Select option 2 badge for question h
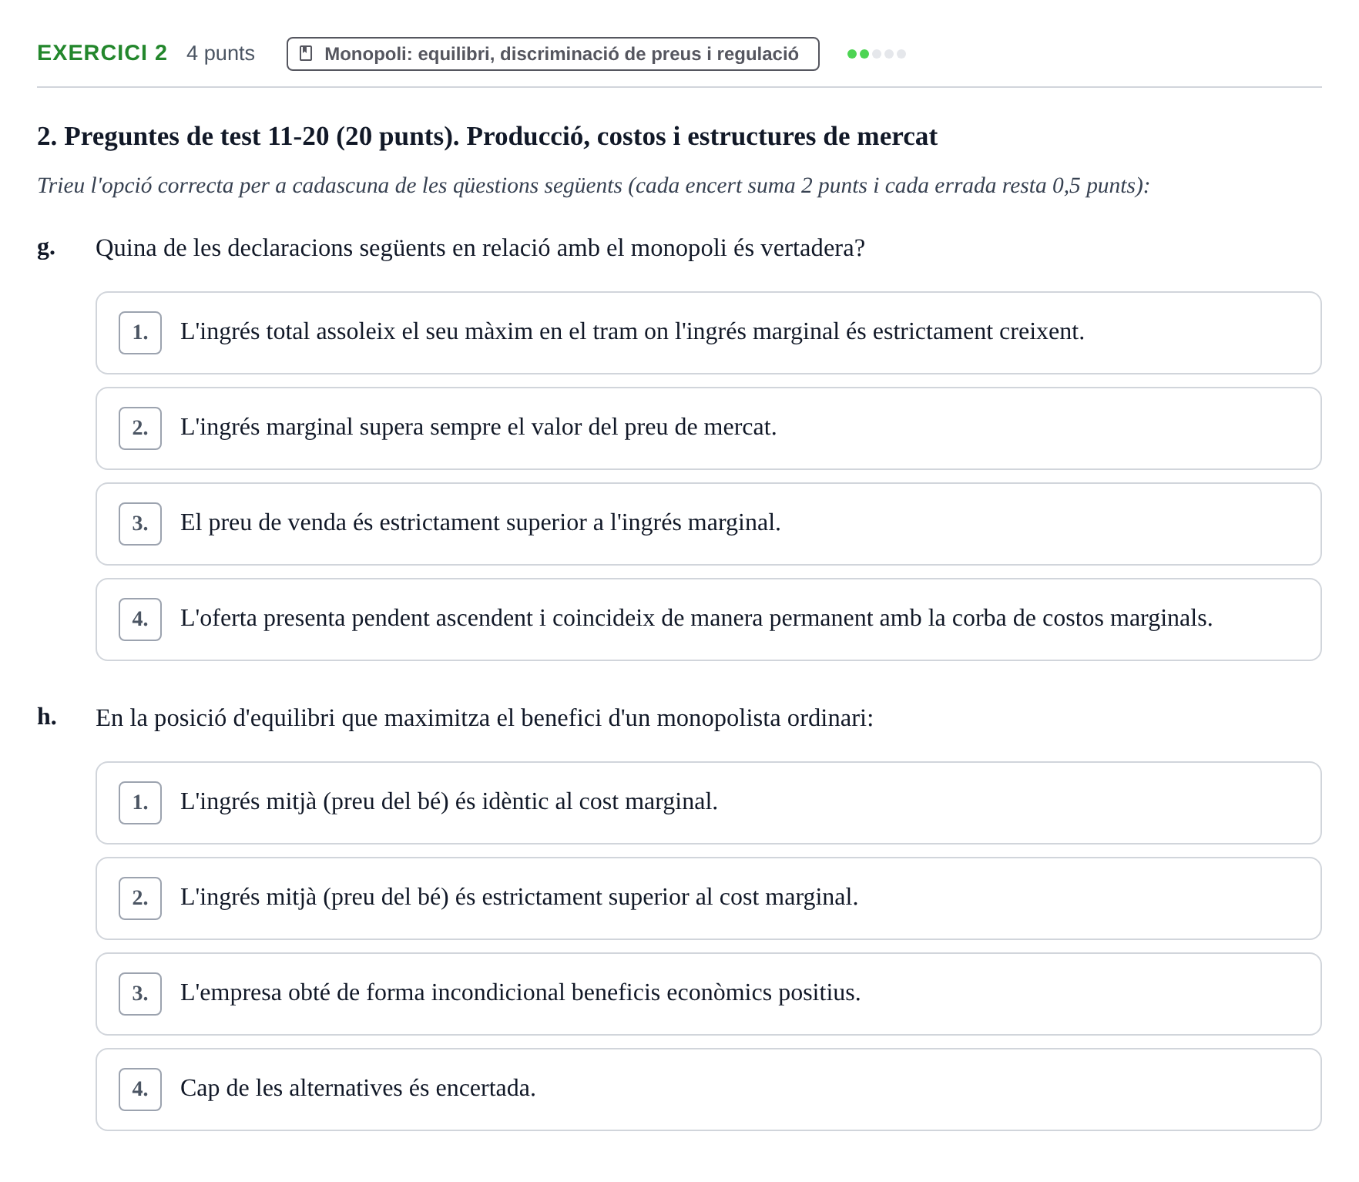 (140, 898)
